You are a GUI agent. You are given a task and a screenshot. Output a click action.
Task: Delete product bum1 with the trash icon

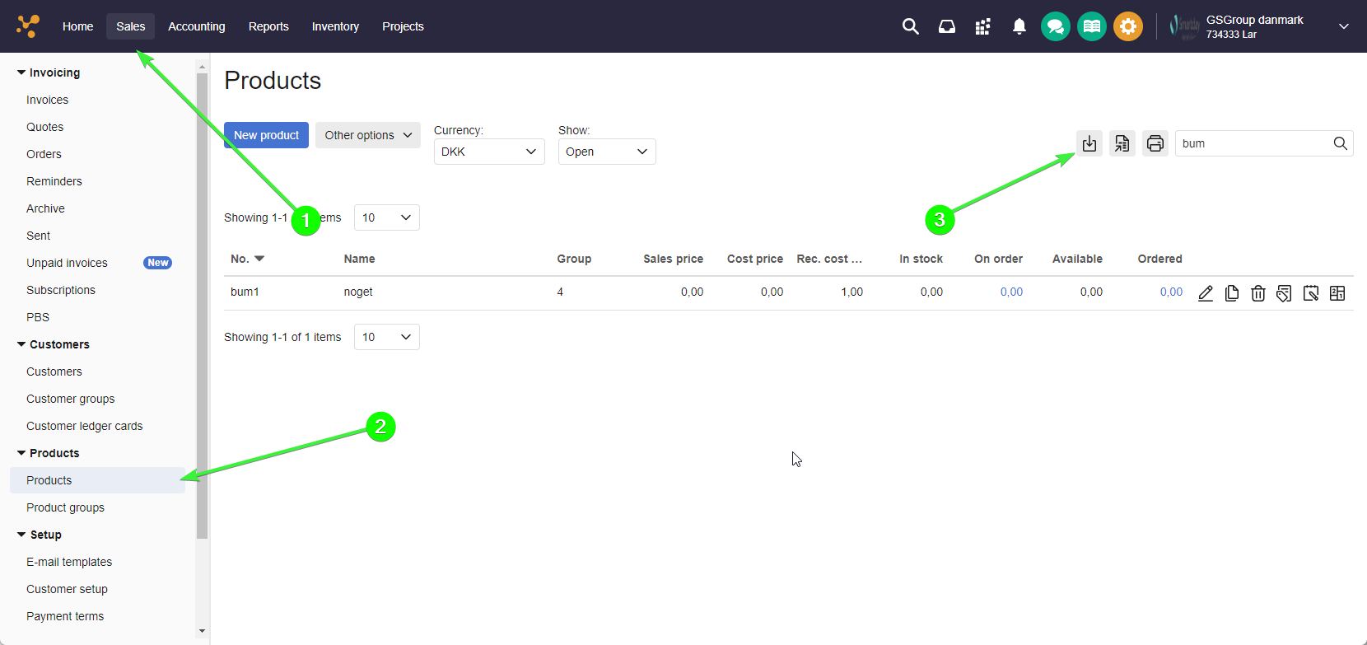[1258, 293]
